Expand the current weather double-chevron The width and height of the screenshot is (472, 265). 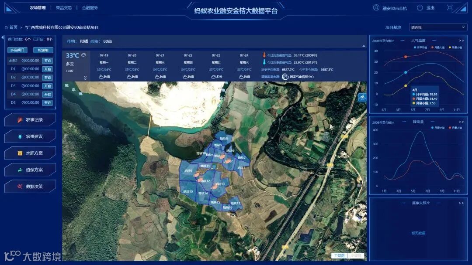(85, 78)
